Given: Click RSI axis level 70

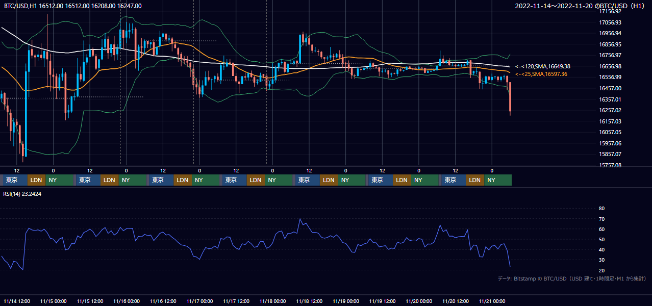Looking at the screenshot, I should 601,219.
